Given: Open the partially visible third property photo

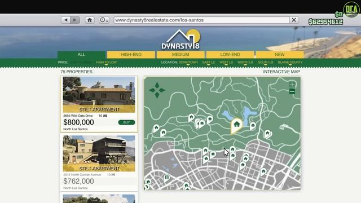Looking at the screenshot, I should [x=99, y=199].
